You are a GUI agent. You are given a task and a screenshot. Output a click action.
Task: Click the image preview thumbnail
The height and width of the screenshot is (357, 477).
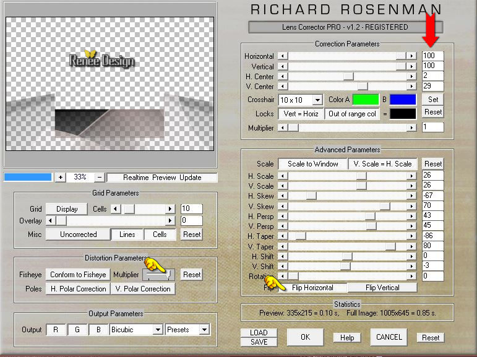(x=110, y=84)
